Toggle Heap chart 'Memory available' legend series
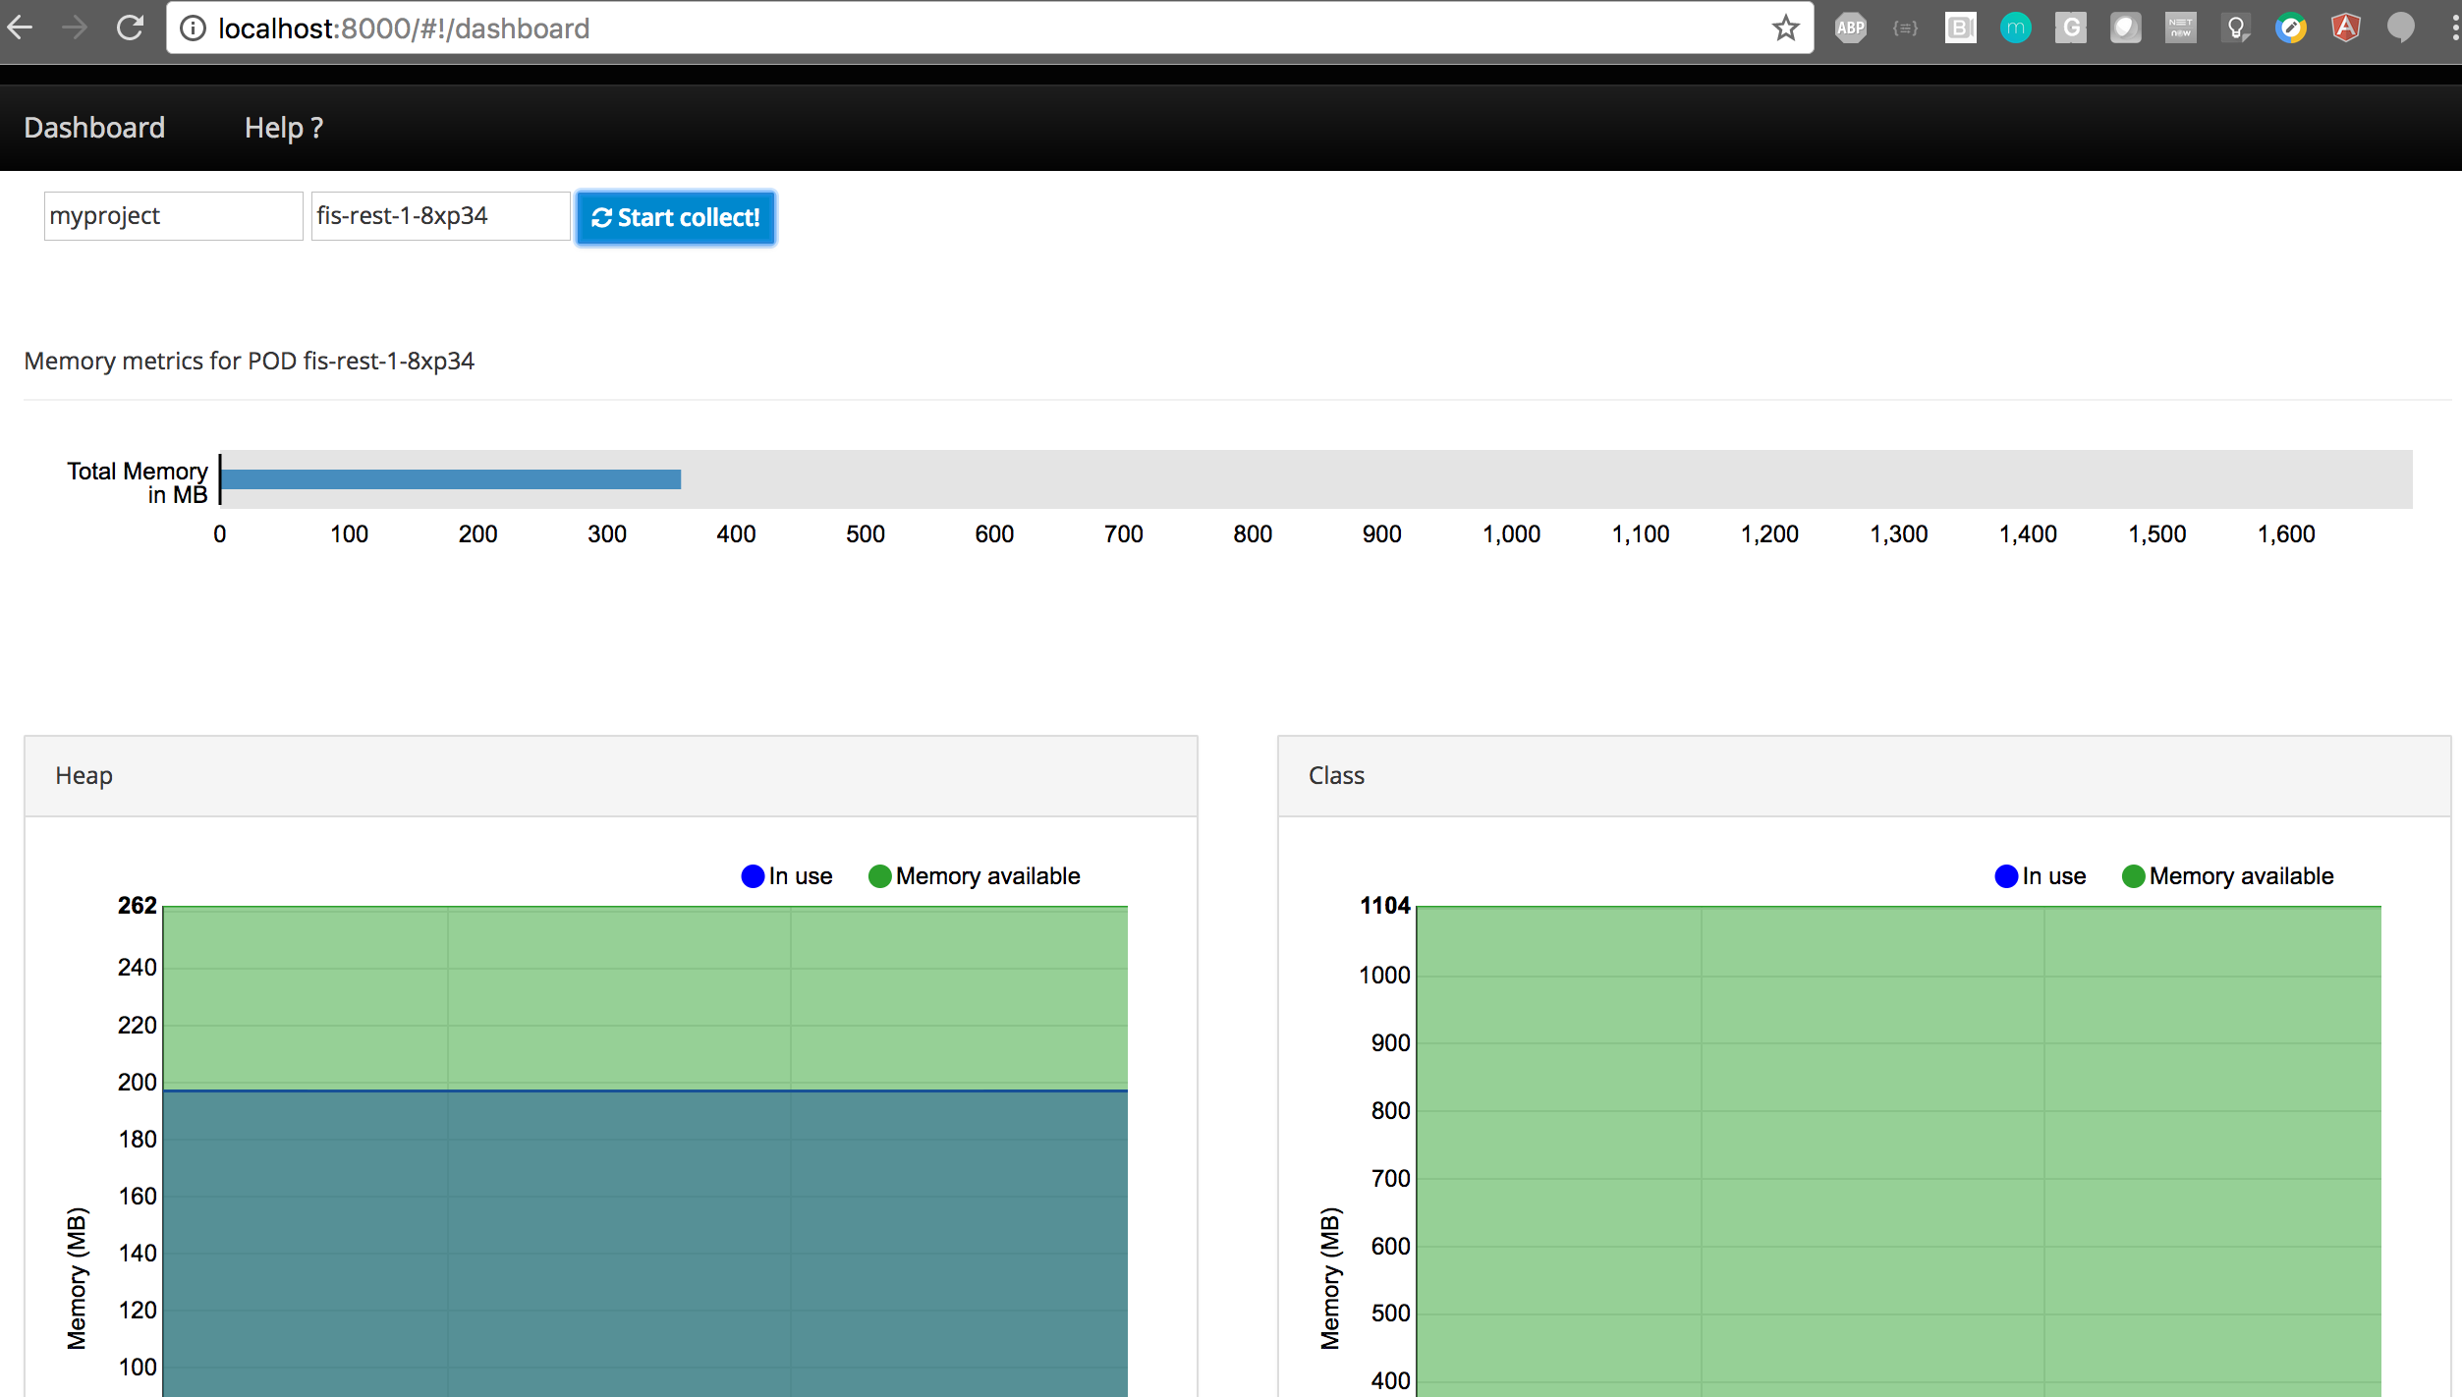 (x=974, y=875)
